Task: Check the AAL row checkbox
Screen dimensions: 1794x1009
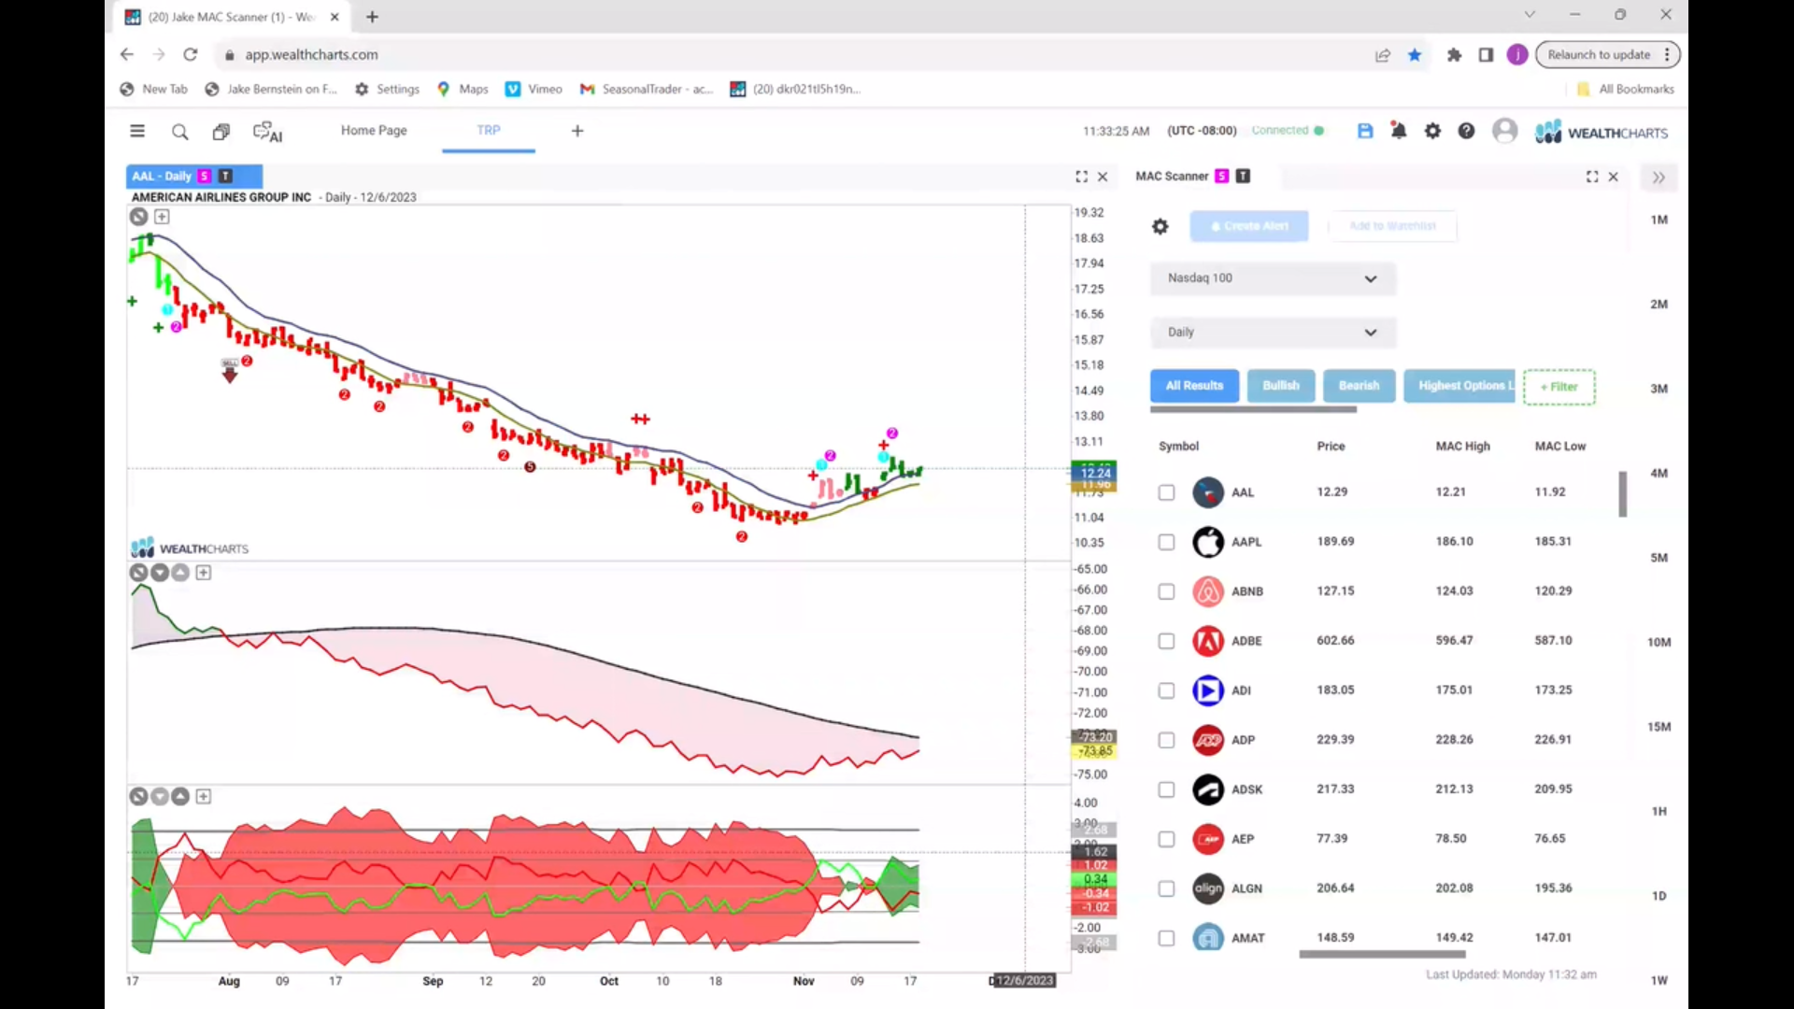Action: click(x=1166, y=492)
